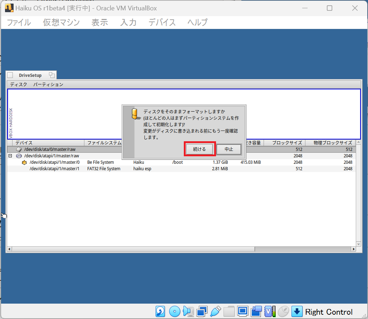Click the hard disk activity status icon
This screenshot has width=368, height=319.
tap(160, 311)
